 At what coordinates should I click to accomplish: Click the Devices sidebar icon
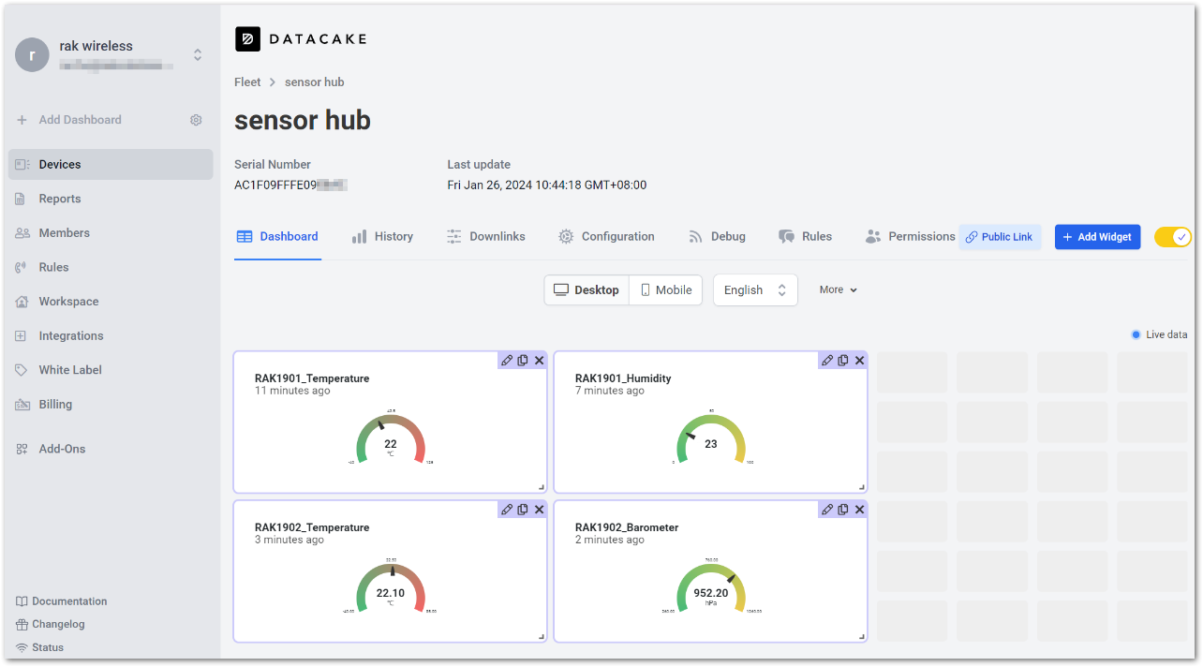click(22, 164)
